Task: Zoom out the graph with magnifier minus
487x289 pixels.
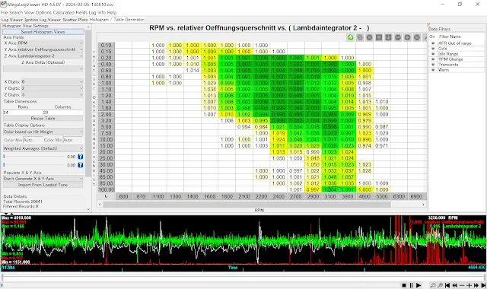Action: 432,285
